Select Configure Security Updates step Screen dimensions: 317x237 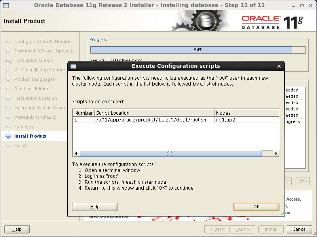click(x=43, y=41)
